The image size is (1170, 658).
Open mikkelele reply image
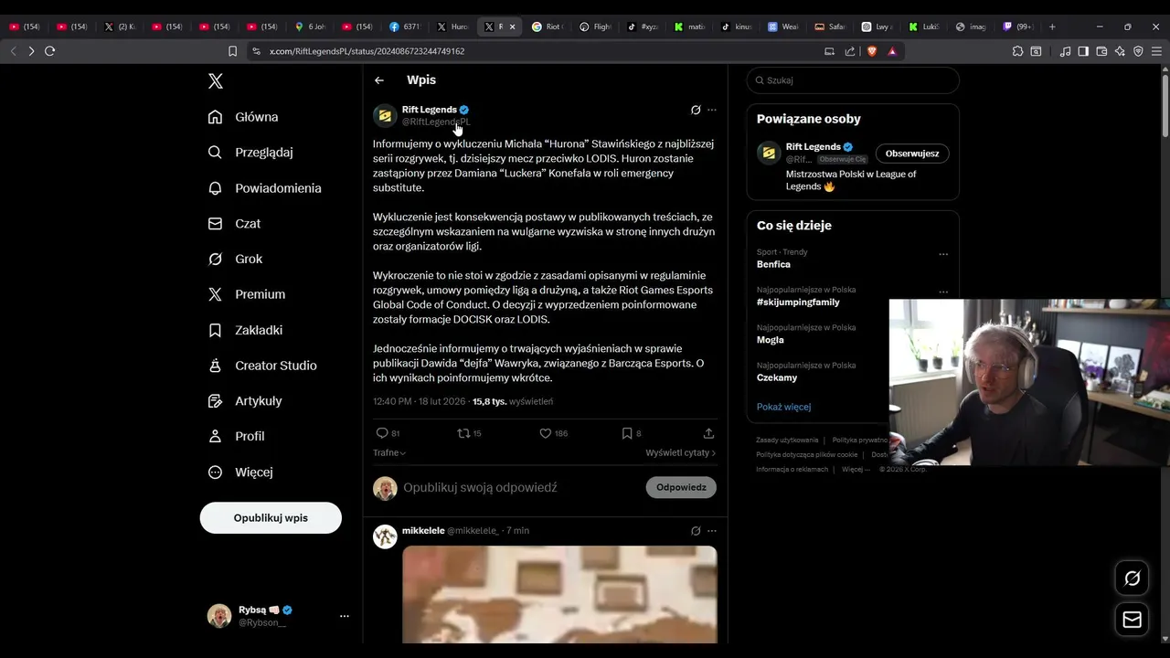(x=559, y=594)
